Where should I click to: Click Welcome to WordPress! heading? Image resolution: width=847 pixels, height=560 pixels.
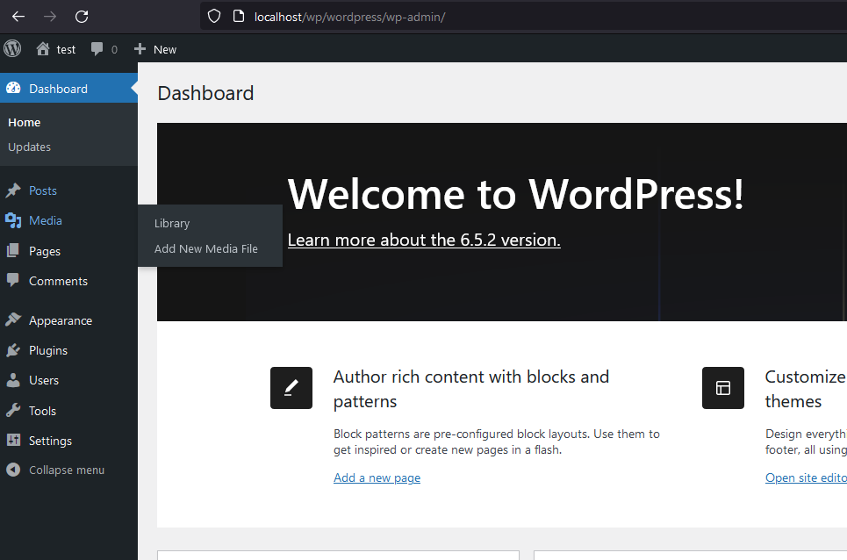[x=516, y=194]
